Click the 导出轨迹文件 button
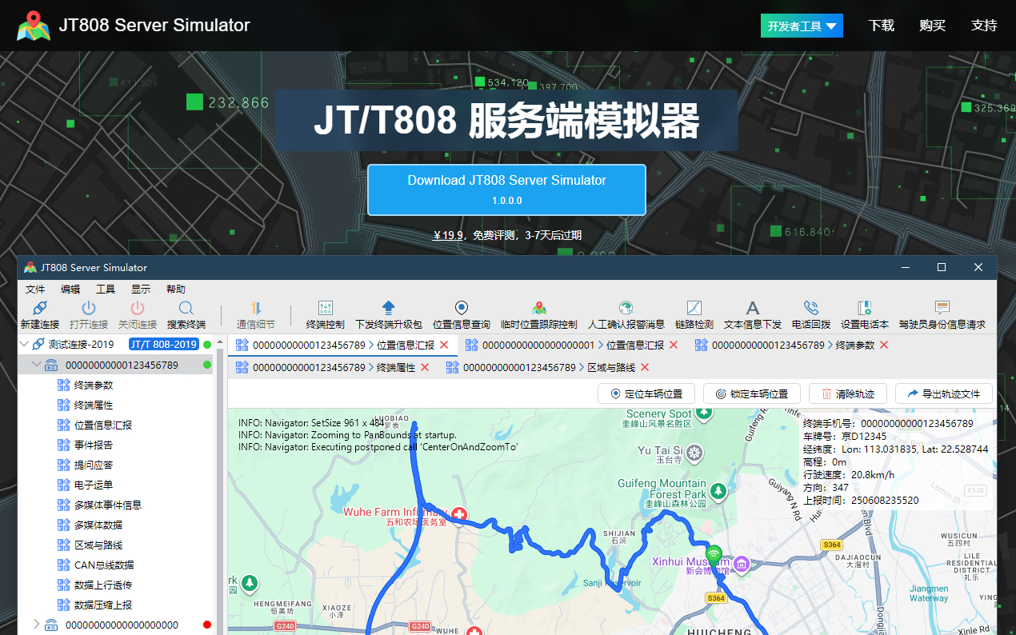Image resolution: width=1016 pixels, height=635 pixels. pos(944,393)
